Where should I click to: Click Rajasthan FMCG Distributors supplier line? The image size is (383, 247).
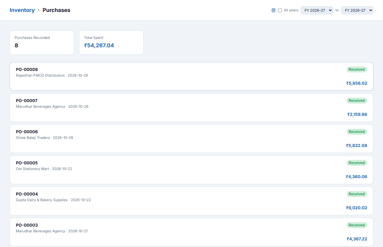(52, 75)
